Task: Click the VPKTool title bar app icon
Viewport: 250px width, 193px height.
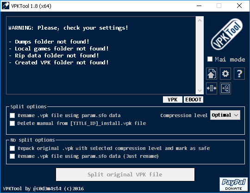Action: 6,6
